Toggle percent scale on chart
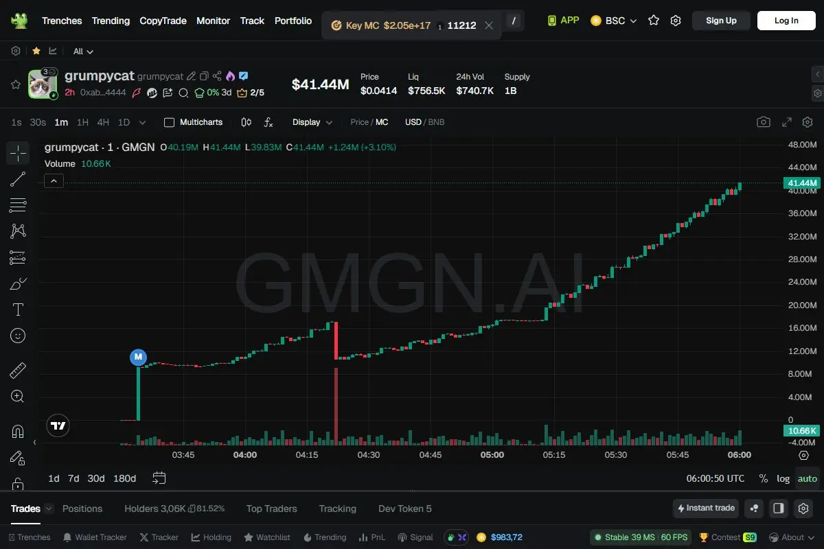 (x=764, y=478)
